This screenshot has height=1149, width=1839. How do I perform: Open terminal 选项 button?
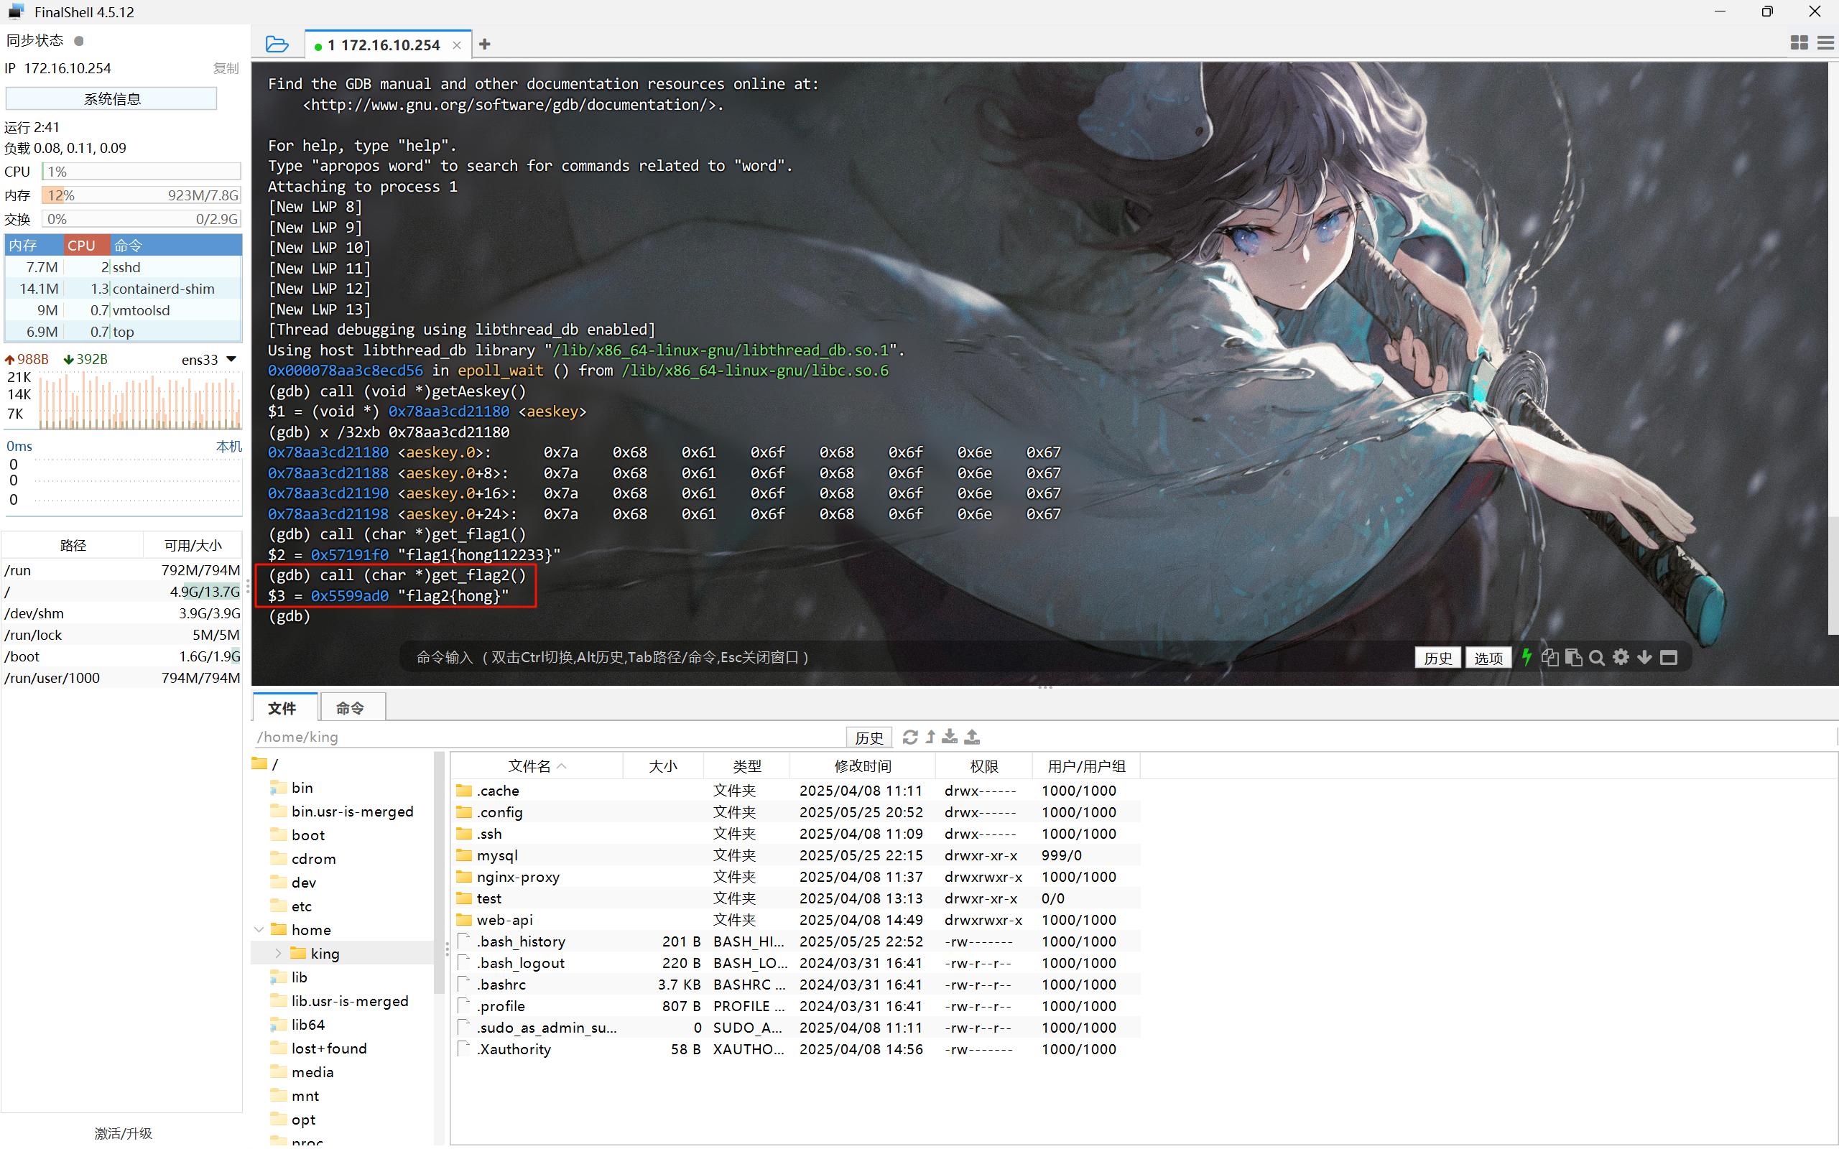click(1488, 658)
